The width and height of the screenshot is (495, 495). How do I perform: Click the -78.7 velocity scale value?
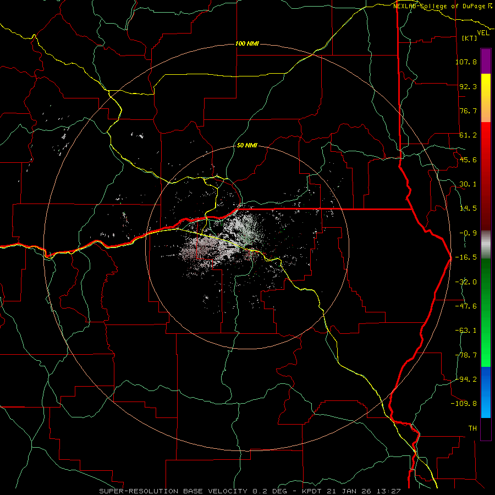(x=466, y=355)
